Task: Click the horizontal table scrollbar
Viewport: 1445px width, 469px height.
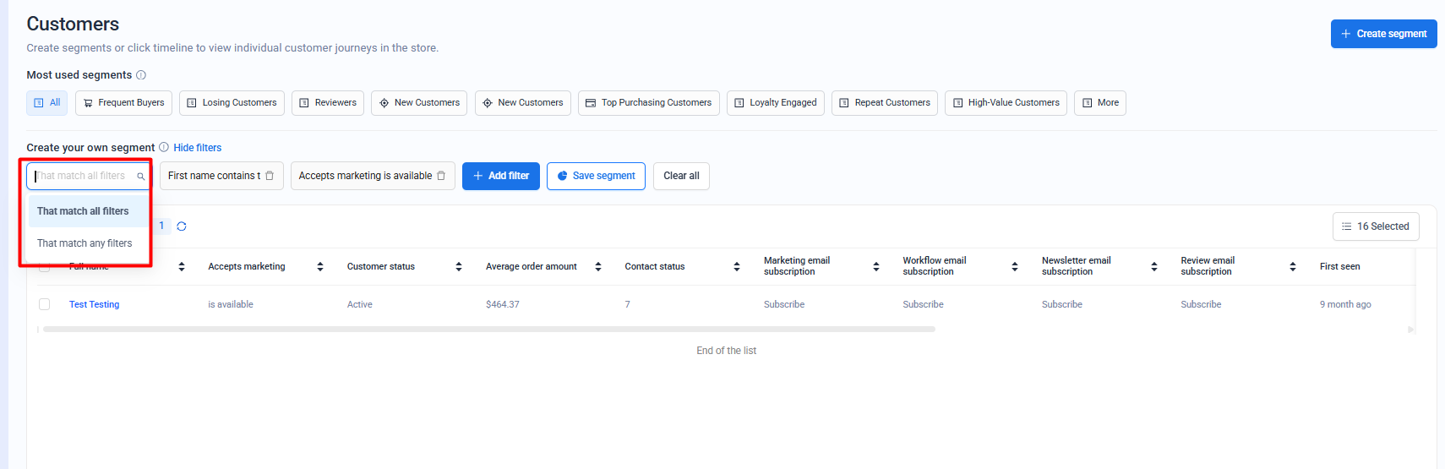Action: (x=488, y=330)
